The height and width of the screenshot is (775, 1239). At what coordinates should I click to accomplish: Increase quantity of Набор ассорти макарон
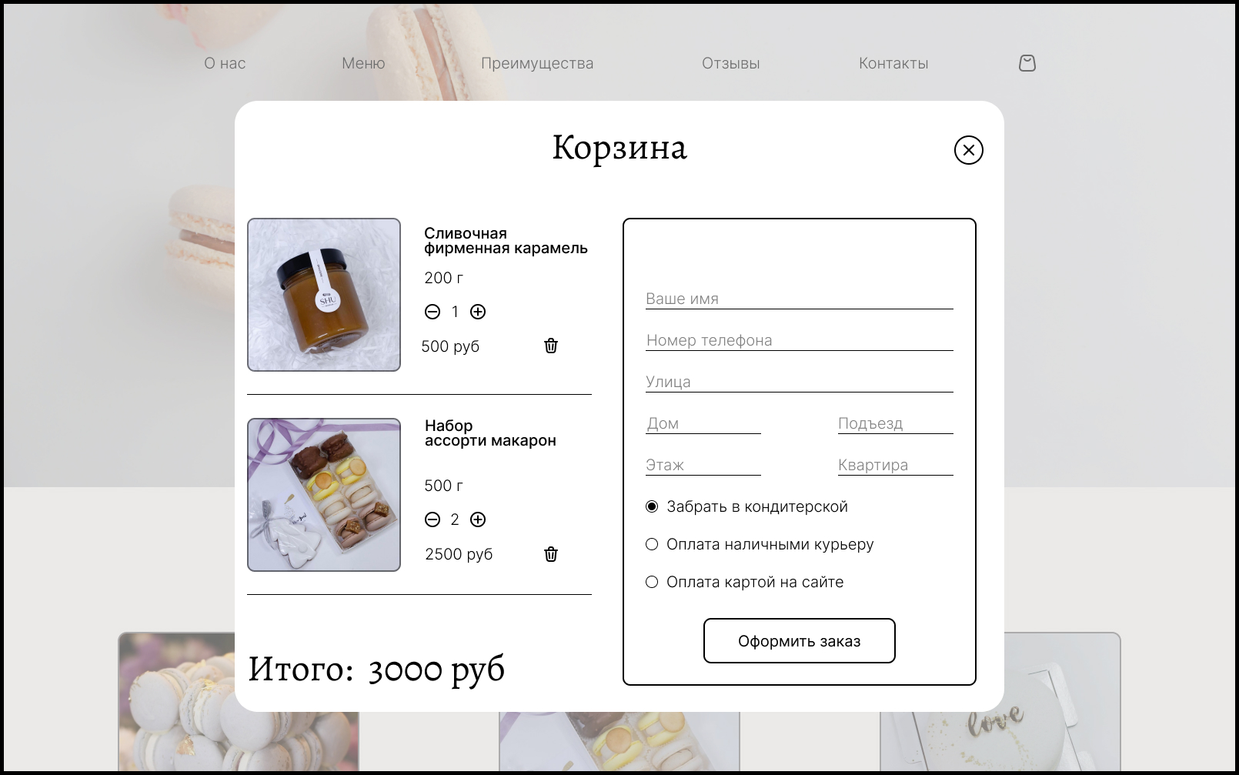point(478,519)
